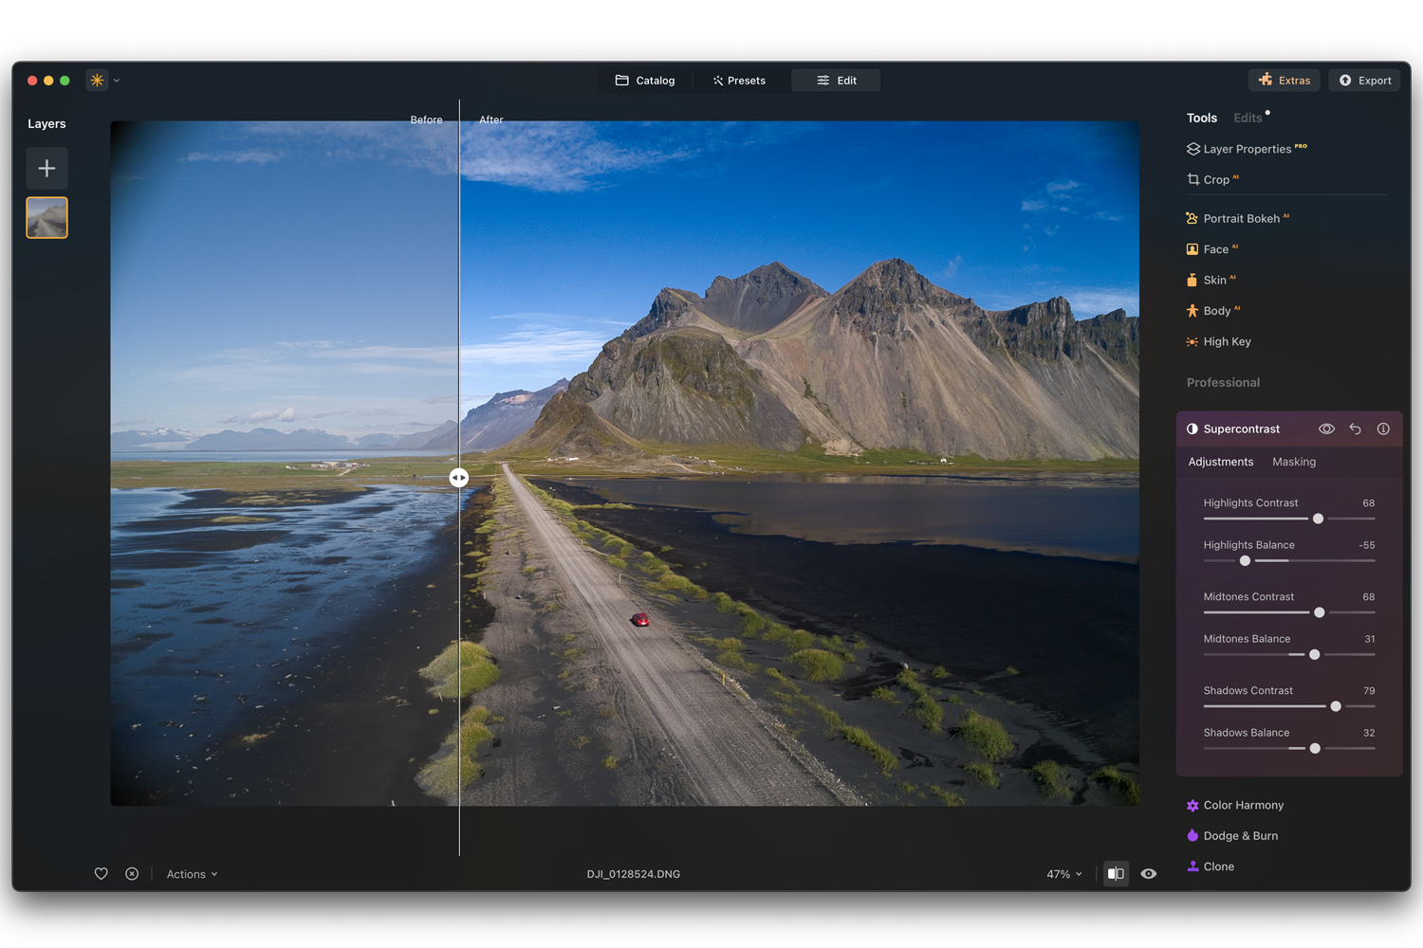Click the Midtones Contrast value 68
1423x948 pixels.
[1368, 597]
